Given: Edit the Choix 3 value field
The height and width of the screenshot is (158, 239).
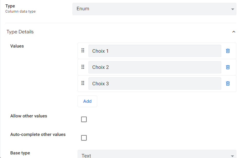Looking at the screenshot, I should click(x=155, y=83).
